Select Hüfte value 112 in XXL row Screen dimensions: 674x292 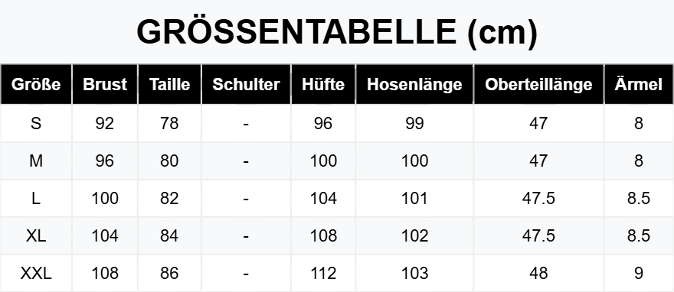click(x=323, y=273)
